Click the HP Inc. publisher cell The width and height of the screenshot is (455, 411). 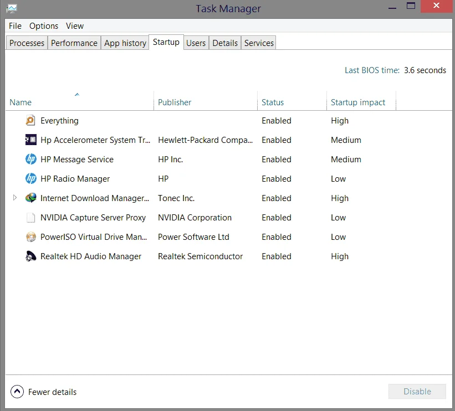170,159
